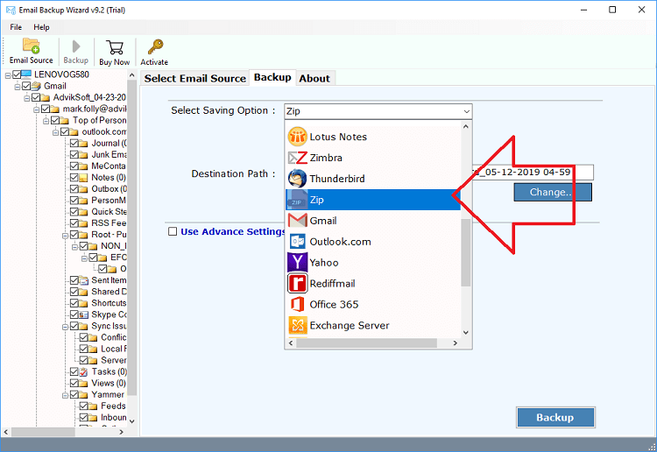Click the saving options vertical scrollbar thumb
The image size is (657, 452).
[465, 252]
